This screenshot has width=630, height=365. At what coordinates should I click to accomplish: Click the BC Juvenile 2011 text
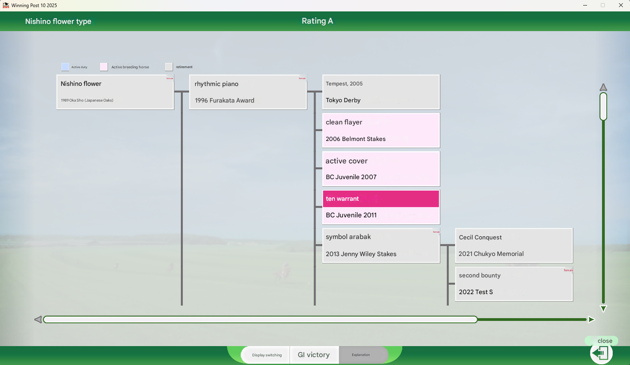pyautogui.click(x=351, y=215)
